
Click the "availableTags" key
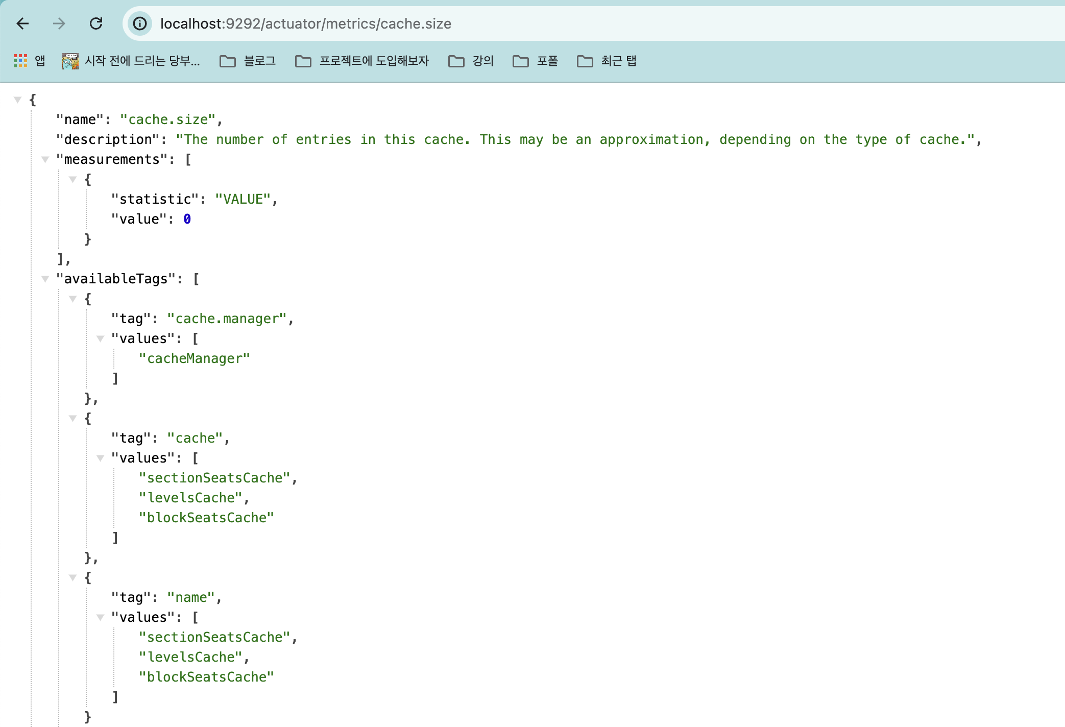(116, 279)
